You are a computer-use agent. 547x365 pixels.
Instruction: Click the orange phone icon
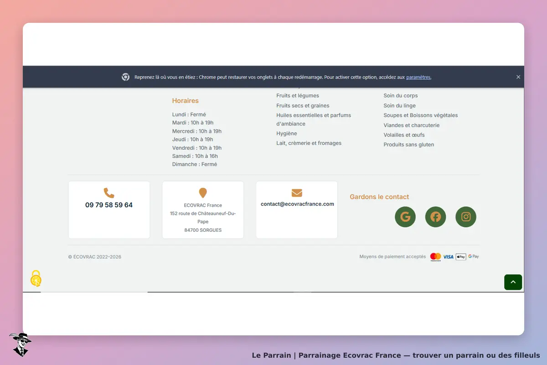(x=109, y=193)
